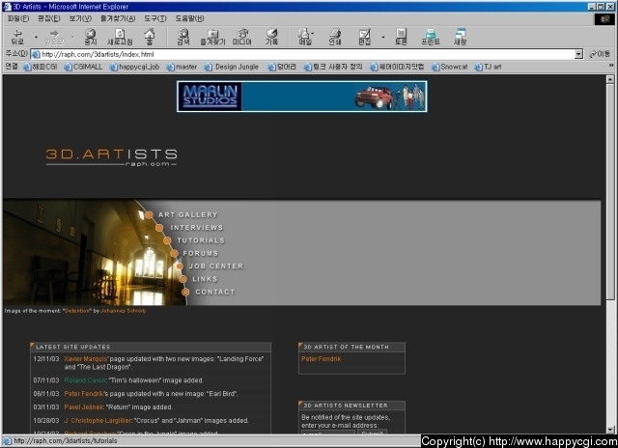
Task: Open the master links bar shortcut
Action: point(182,67)
